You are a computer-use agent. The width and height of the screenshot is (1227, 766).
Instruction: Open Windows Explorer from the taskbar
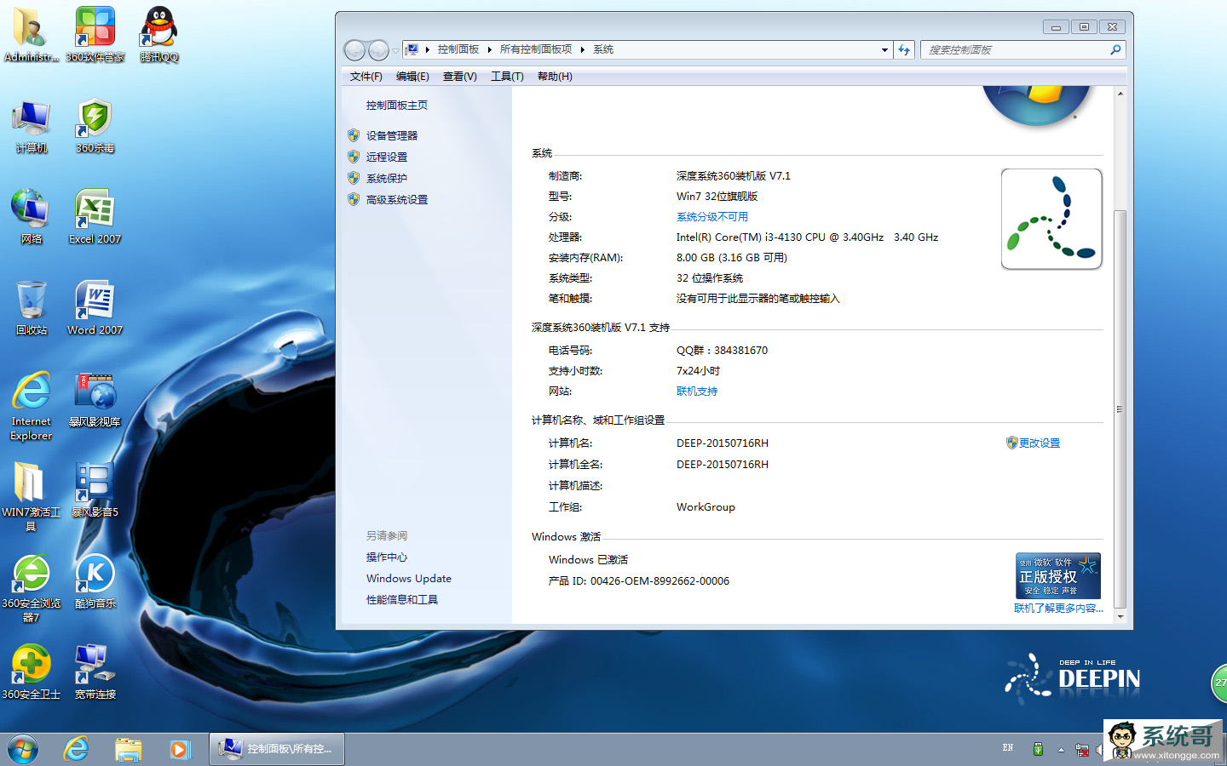click(x=128, y=749)
